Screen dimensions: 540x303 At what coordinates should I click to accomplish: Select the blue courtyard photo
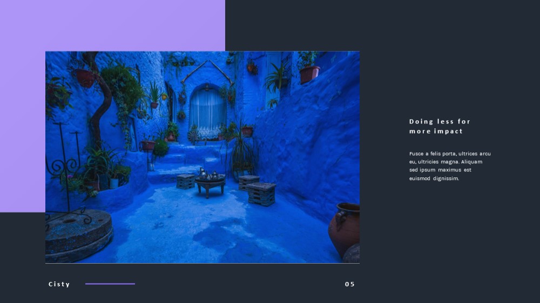coord(202,157)
